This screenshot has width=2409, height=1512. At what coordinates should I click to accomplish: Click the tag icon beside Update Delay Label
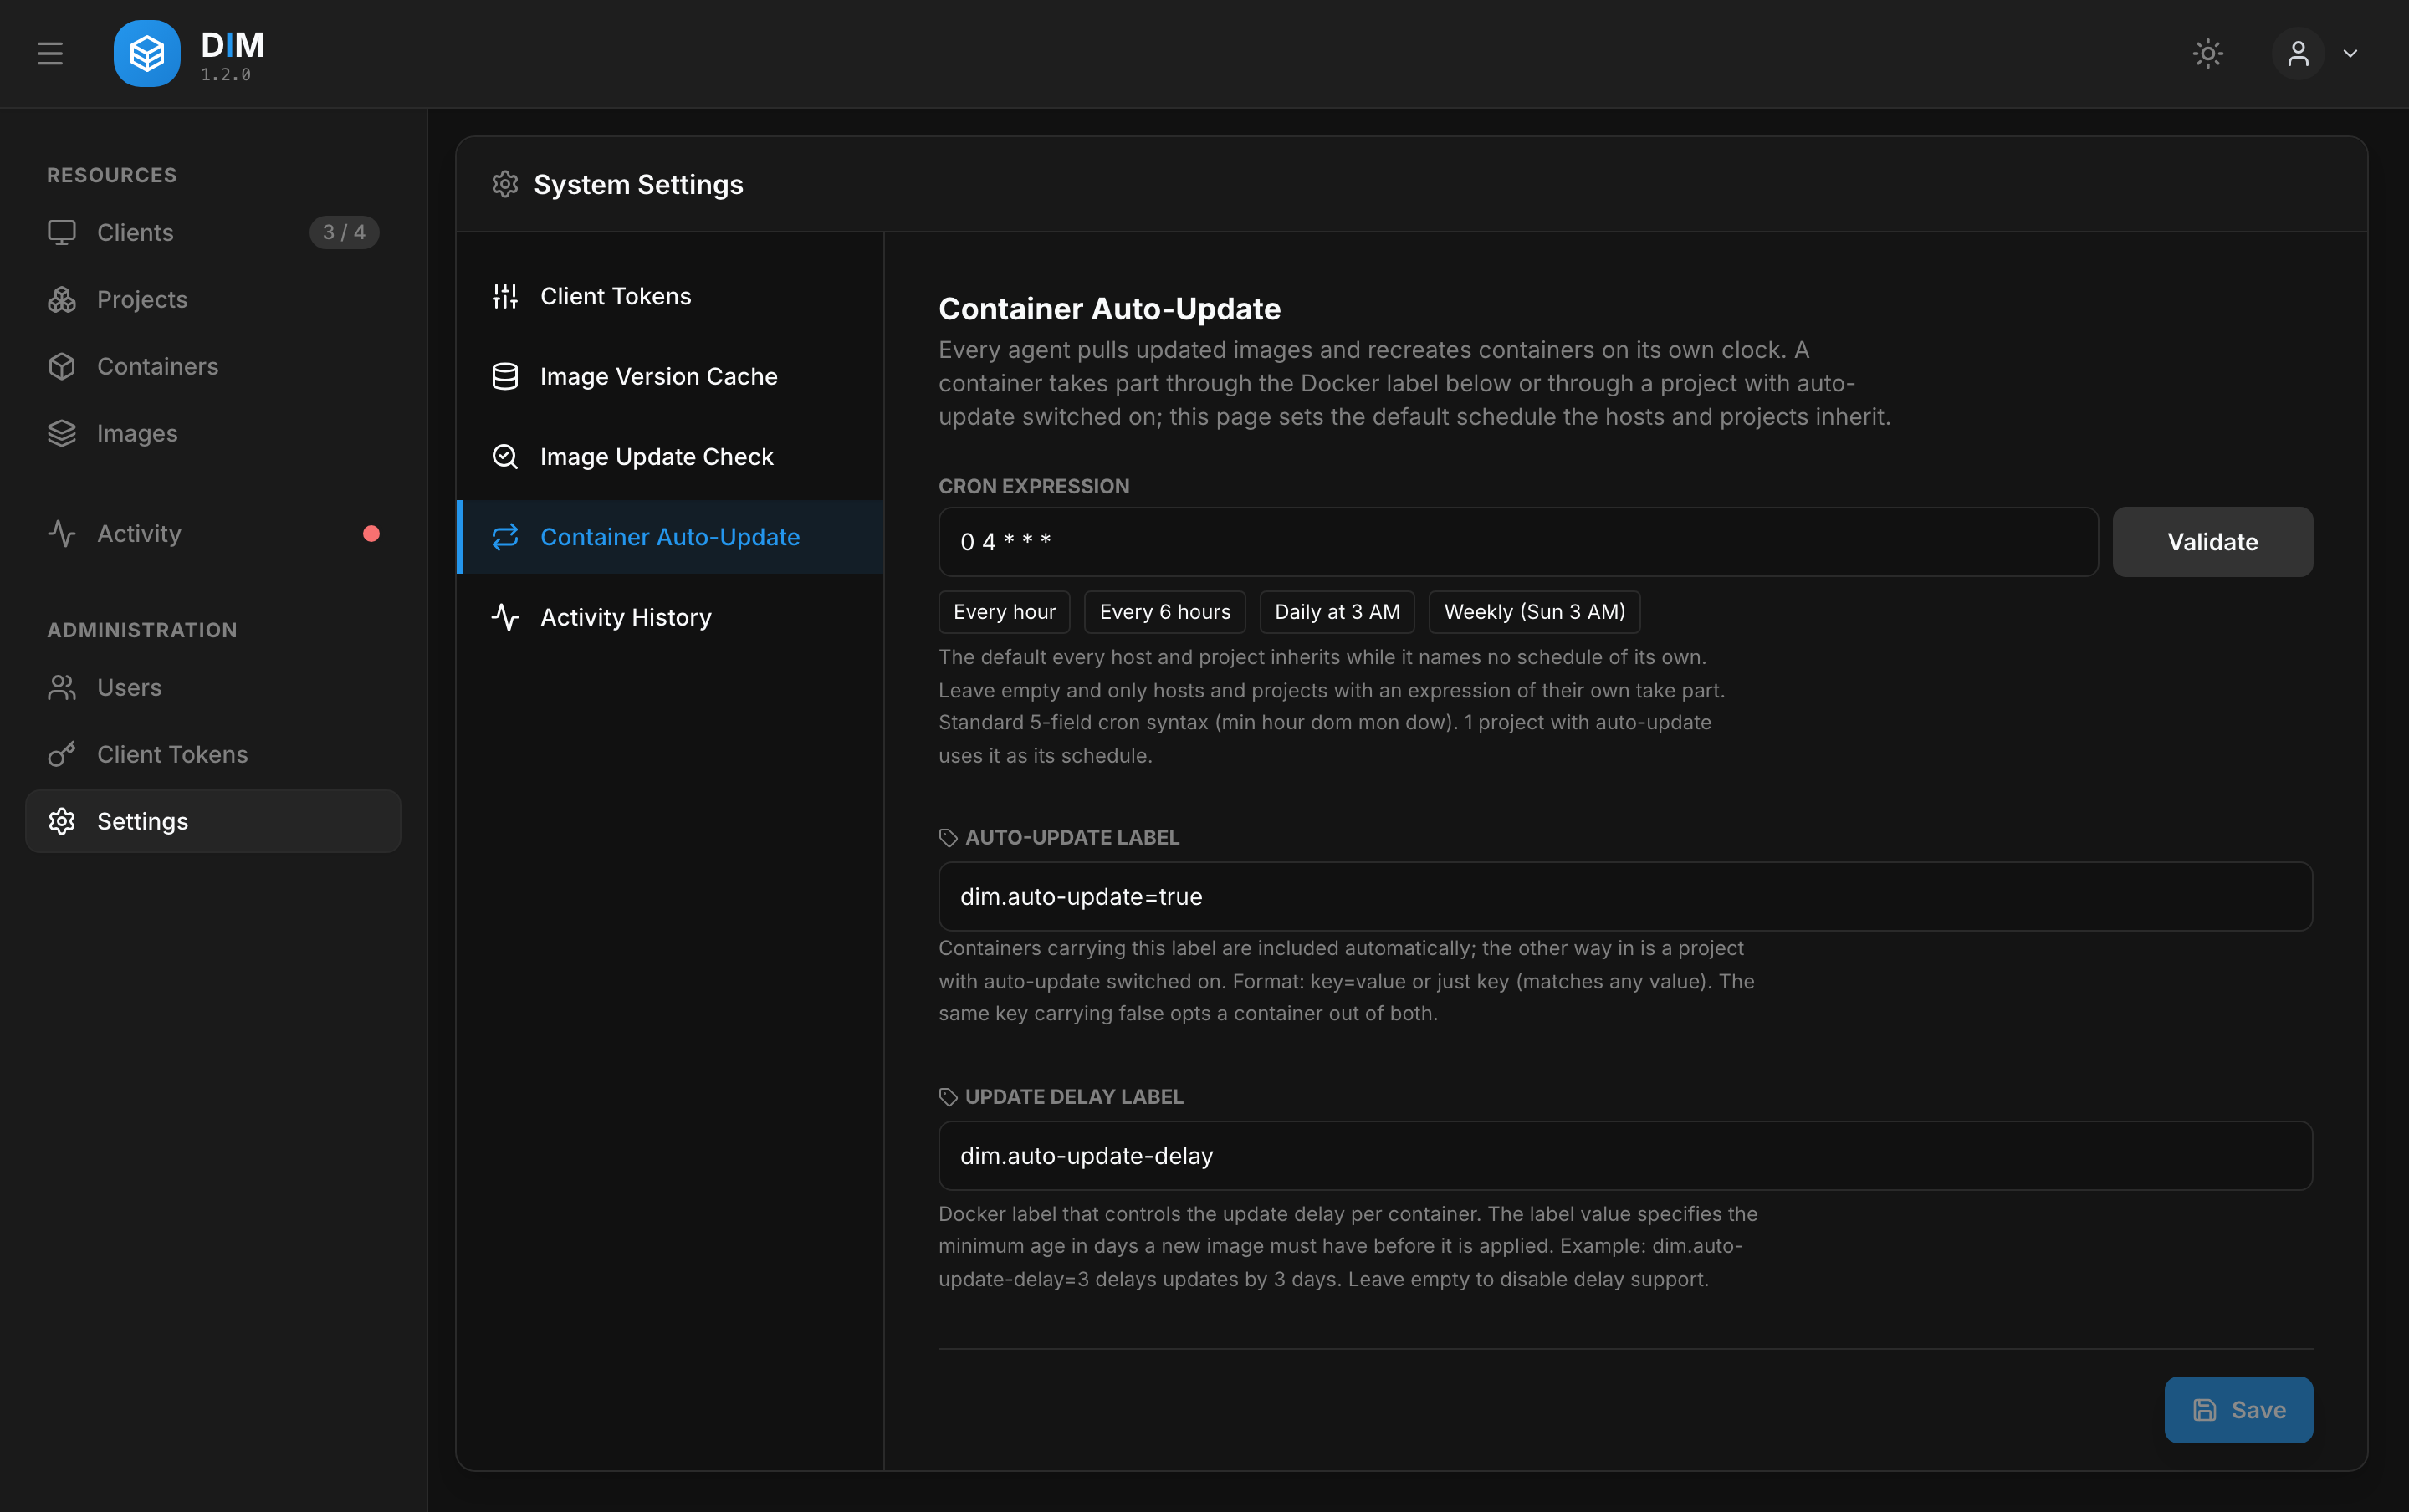point(948,1097)
